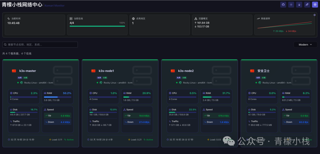This screenshot has height=154, width=320.
Task: Click the 长期 tag on k3s-node2
Action: coord(184,78)
